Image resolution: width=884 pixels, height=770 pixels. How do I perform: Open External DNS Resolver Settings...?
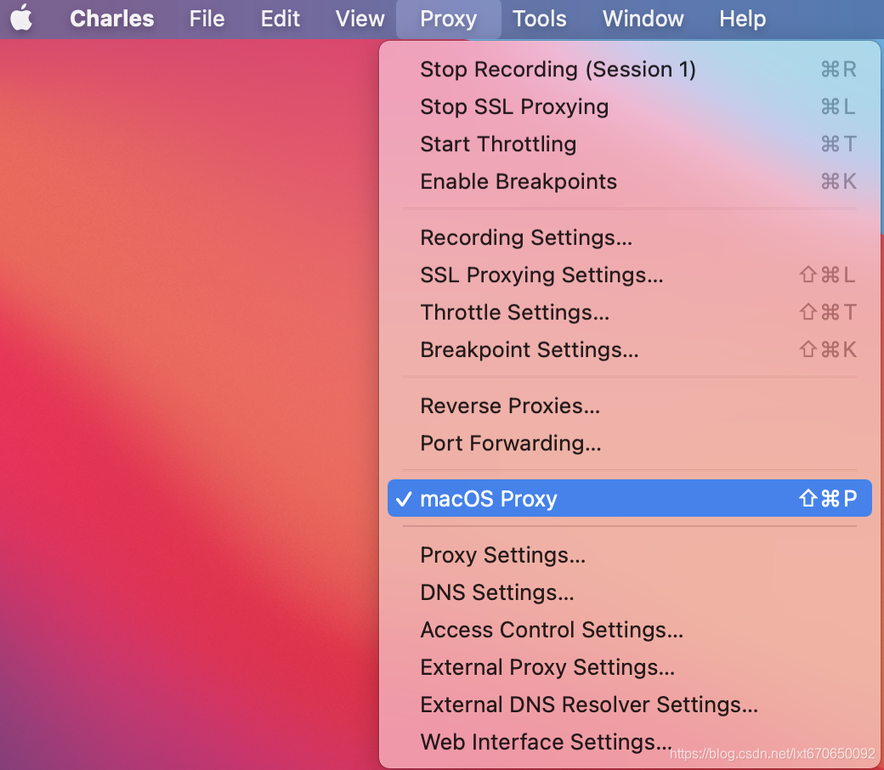(x=630, y=704)
